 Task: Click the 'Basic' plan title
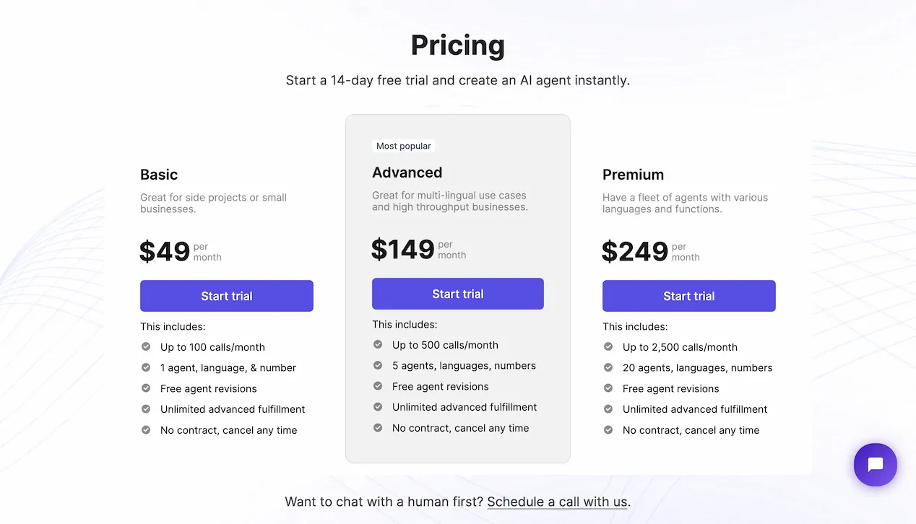(x=159, y=175)
